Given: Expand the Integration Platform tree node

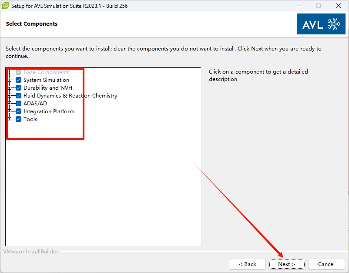Looking at the screenshot, I should point(10,111).
